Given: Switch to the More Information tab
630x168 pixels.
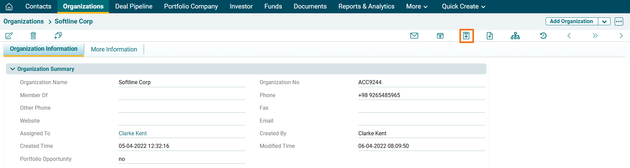Looking at the screenshot, I should [114, 49].
